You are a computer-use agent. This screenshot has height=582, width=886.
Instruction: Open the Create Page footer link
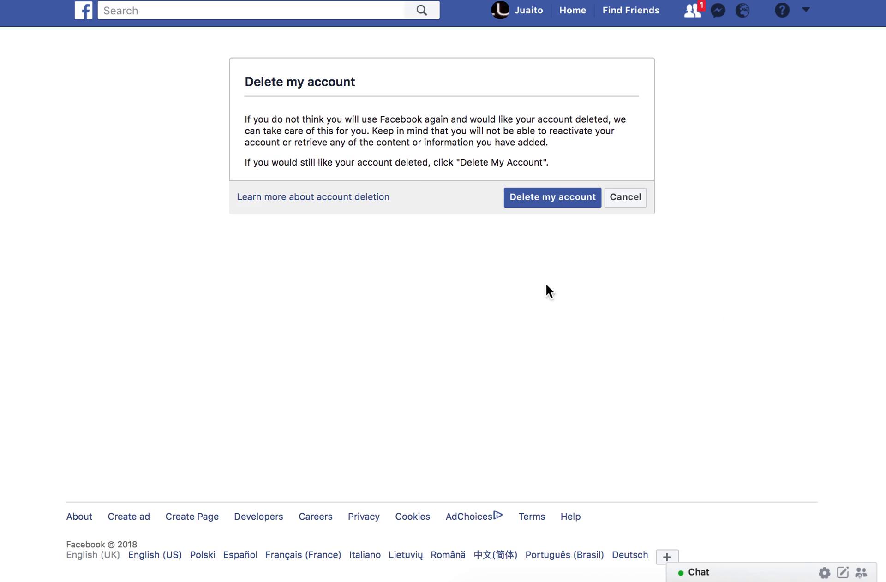[x=192, y=517]
